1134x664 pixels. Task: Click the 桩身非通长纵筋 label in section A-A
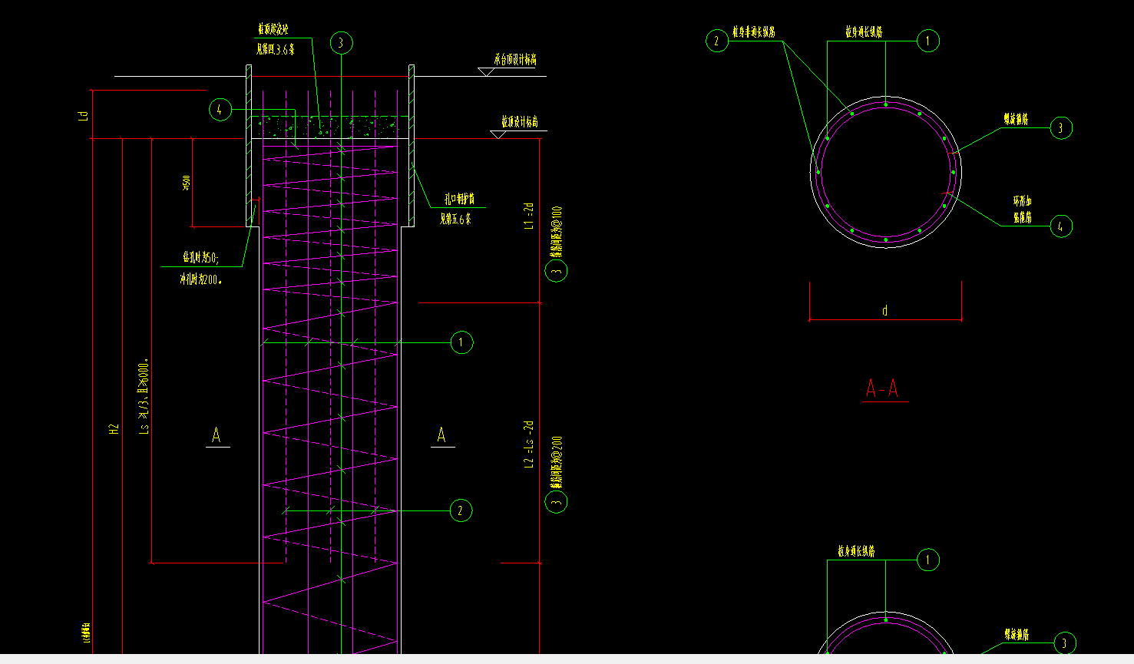753,32
